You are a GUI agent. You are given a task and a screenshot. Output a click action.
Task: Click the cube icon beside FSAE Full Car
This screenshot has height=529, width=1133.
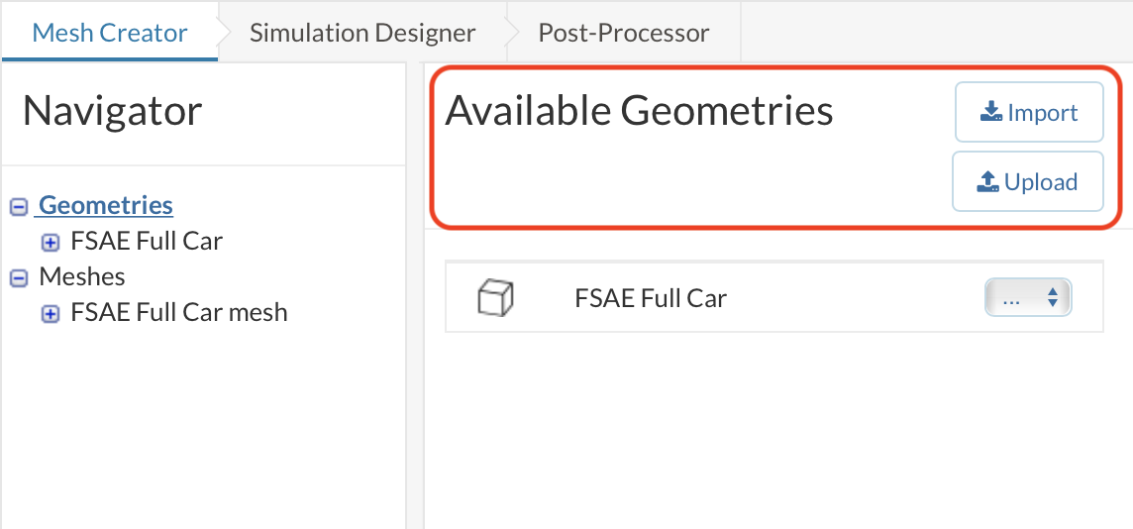(496, 297)
